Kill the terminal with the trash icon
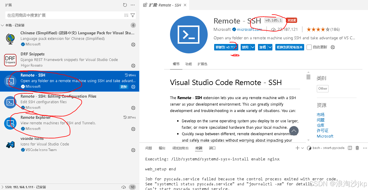The width and height of the screenshot is (368, 190). point(357,148)
